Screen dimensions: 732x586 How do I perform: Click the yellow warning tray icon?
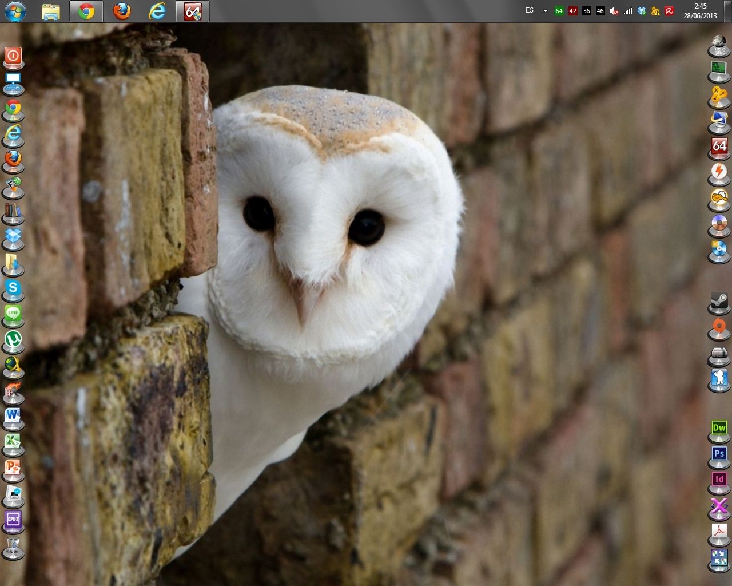[655, 11]
